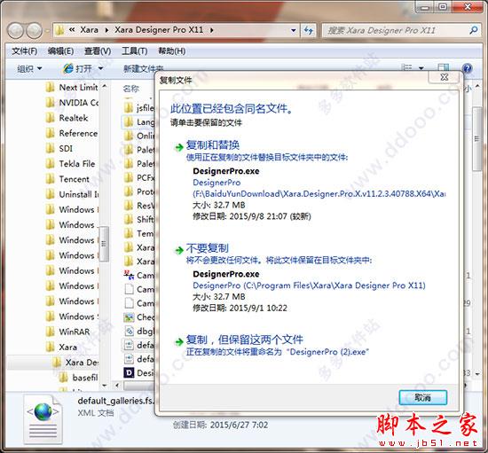The height and width of the screenshot is (453, 488).
Task: Expand the arrow after the Xara Designer Pro X11 breadcrumb
Action: coord(212,30)
